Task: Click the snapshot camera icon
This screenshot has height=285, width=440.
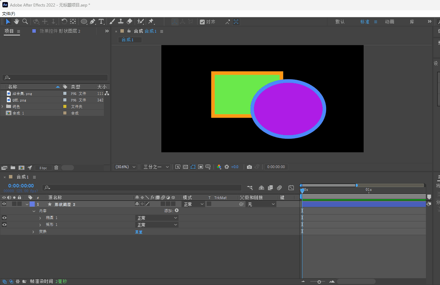Action: pos(249,167)
